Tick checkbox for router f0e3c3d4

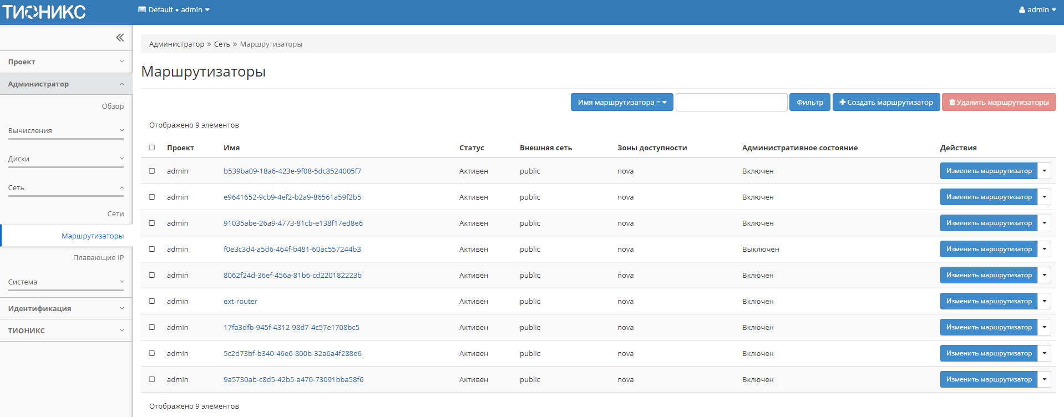point(152,249)
